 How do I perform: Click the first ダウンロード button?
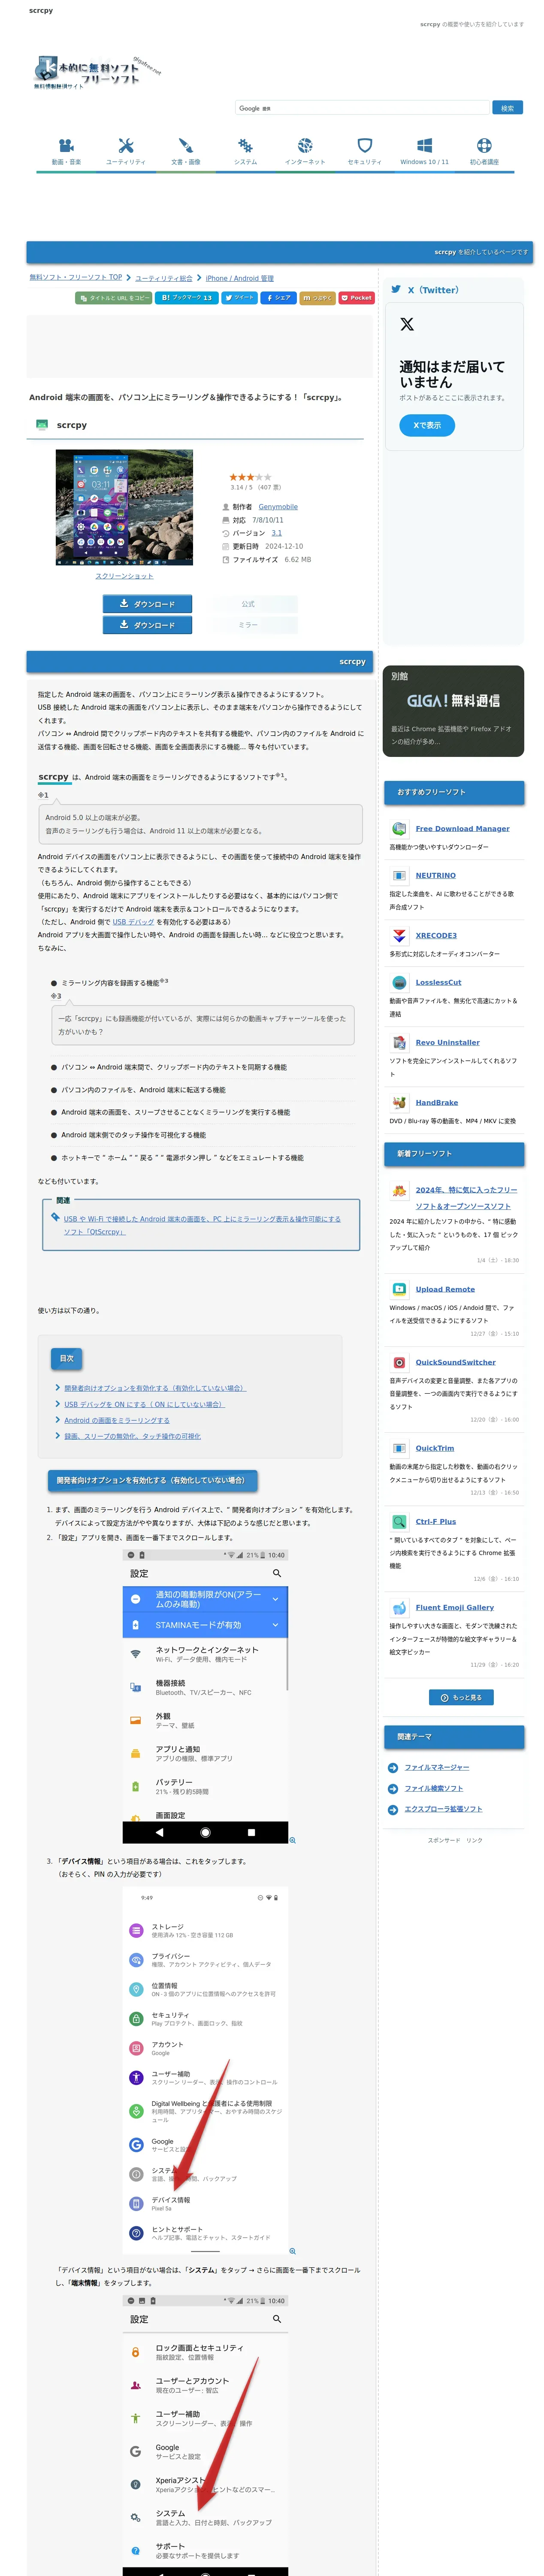(147, 604)
